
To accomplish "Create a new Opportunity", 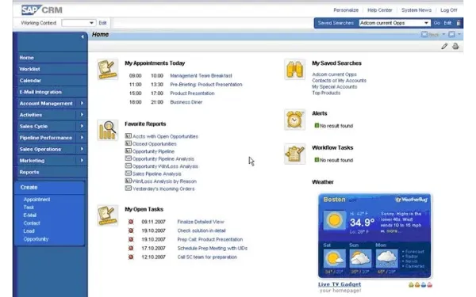I will (x=36, y=239).
